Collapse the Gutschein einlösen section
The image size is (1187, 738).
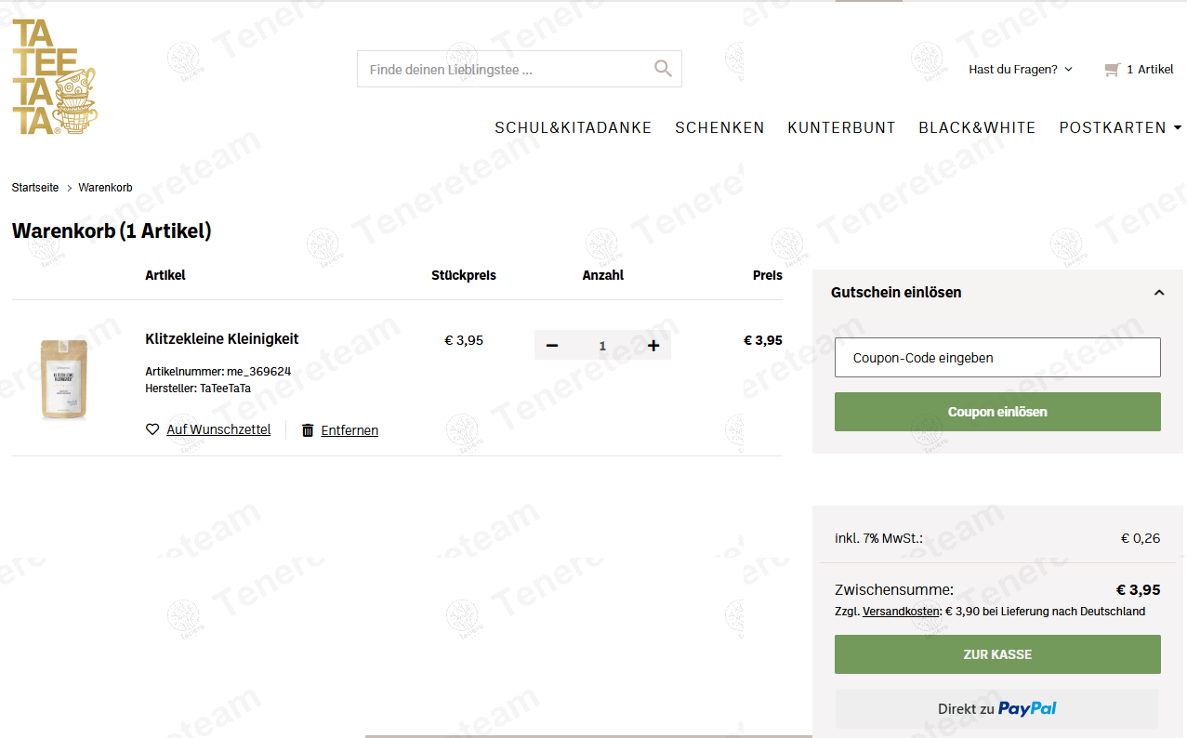(1159, 293)
